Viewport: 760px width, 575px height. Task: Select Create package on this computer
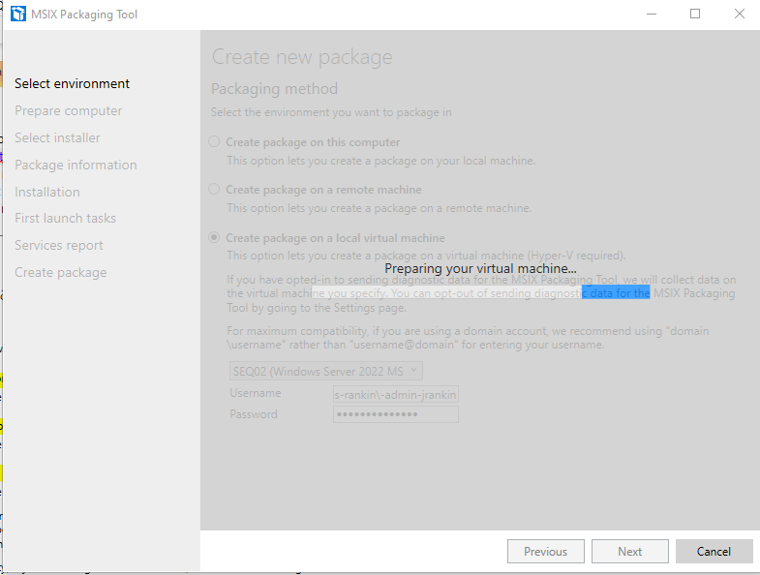215,142
